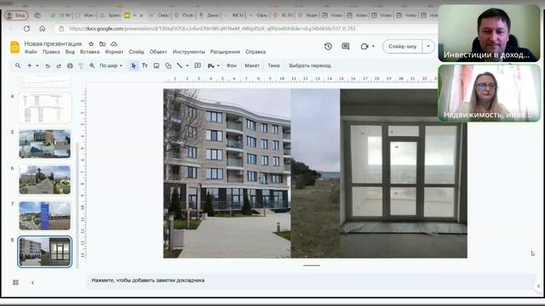This screenshot has height=306, width=545.
Task: Collapse the filmstrip with left chevron
Action: point(32,283)
